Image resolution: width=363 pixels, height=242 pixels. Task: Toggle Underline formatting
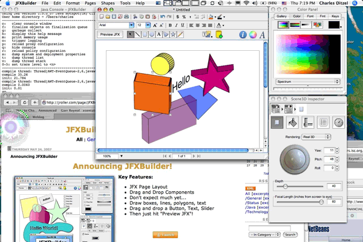tap(183, 25)
